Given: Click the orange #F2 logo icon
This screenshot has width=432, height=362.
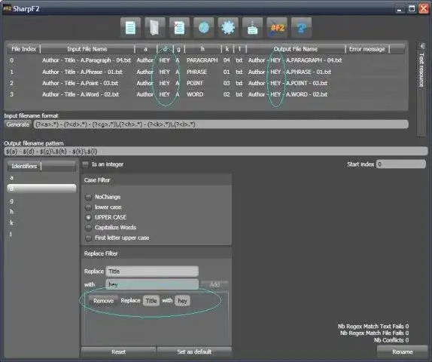Looking at the screenshot, I should tap(277, 28).
